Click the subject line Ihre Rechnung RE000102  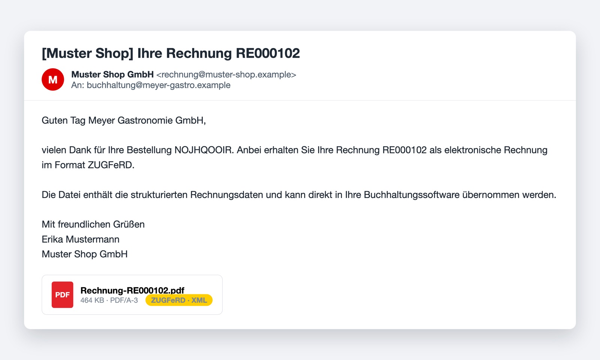171,53
